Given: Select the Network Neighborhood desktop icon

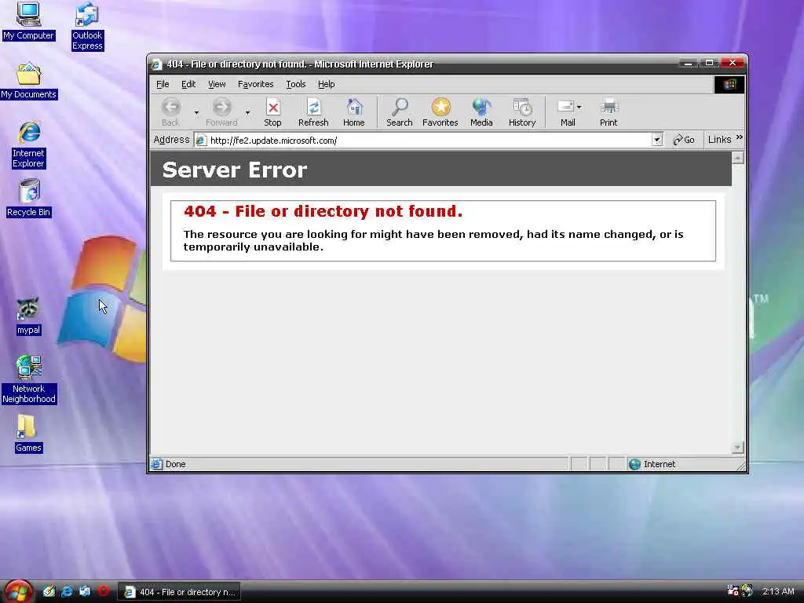Looking at the screenshot, I should pos(29,379).
